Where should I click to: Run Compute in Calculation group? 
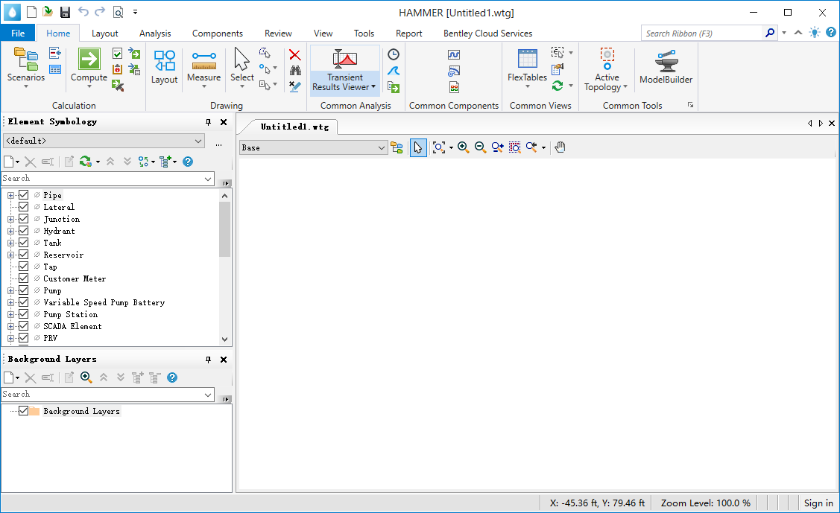coord(89,67)
